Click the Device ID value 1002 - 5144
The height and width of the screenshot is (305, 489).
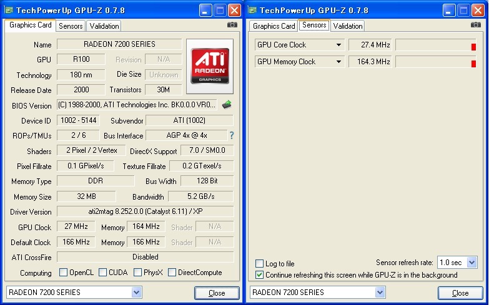[78, 120]
